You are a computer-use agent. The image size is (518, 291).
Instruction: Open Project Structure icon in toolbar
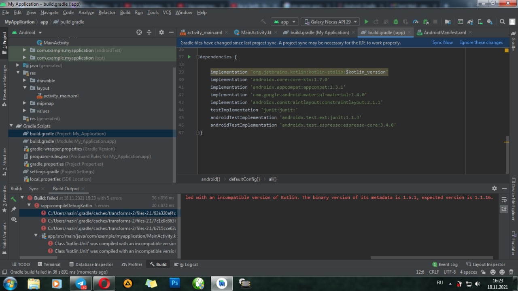[448, 22]
